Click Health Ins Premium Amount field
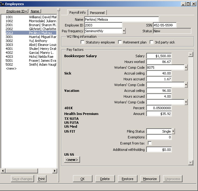This screenshot has height=191, width=198. (159, 114)
